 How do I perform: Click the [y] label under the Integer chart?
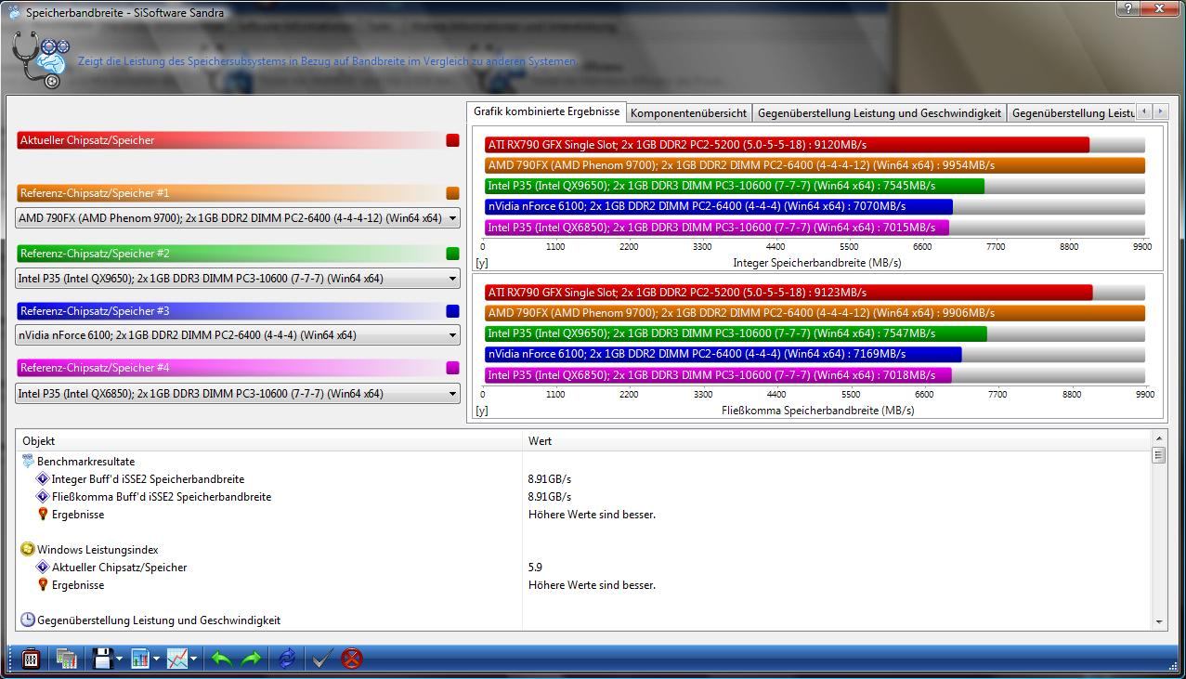pyautogui.click(x=482, y=263)
